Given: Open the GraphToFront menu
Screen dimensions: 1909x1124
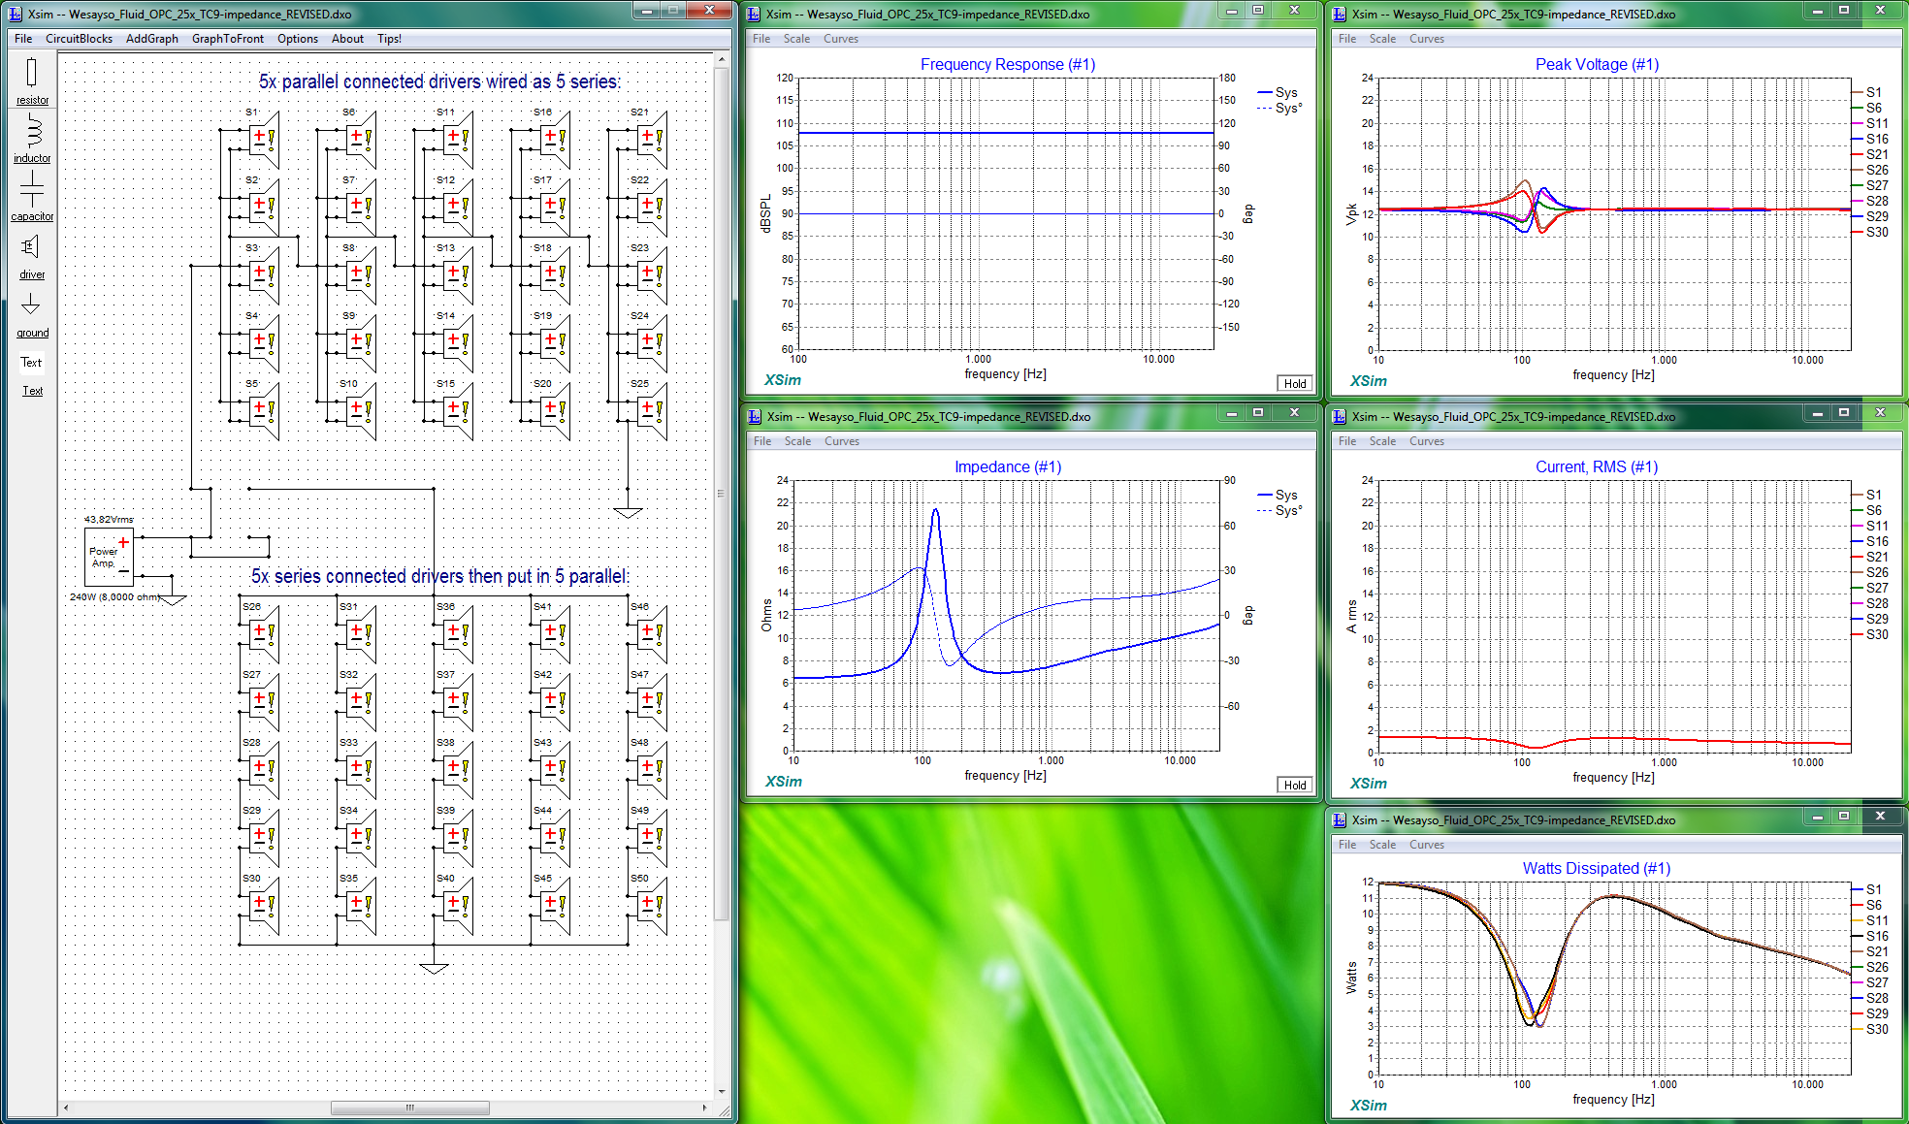Looking at the screenshot, I should coord(228,39).
